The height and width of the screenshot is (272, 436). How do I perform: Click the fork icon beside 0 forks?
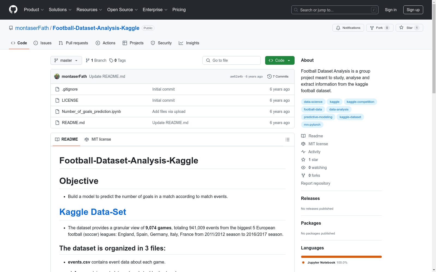click(x=303, y=175)
